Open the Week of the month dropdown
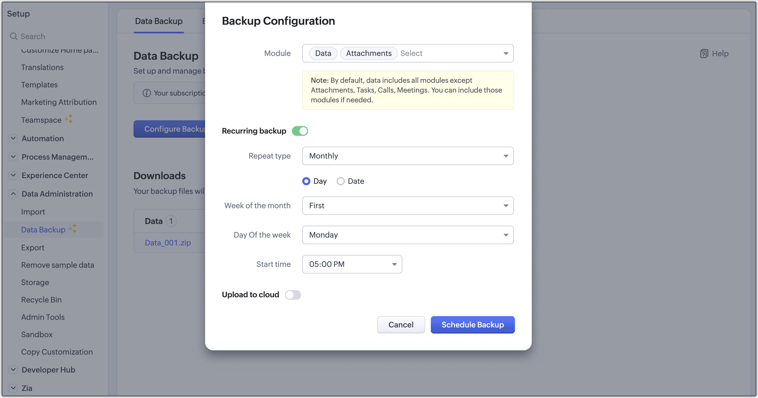Image resolution: width=758 pixels, height=398 pixels. pos(408,206)
